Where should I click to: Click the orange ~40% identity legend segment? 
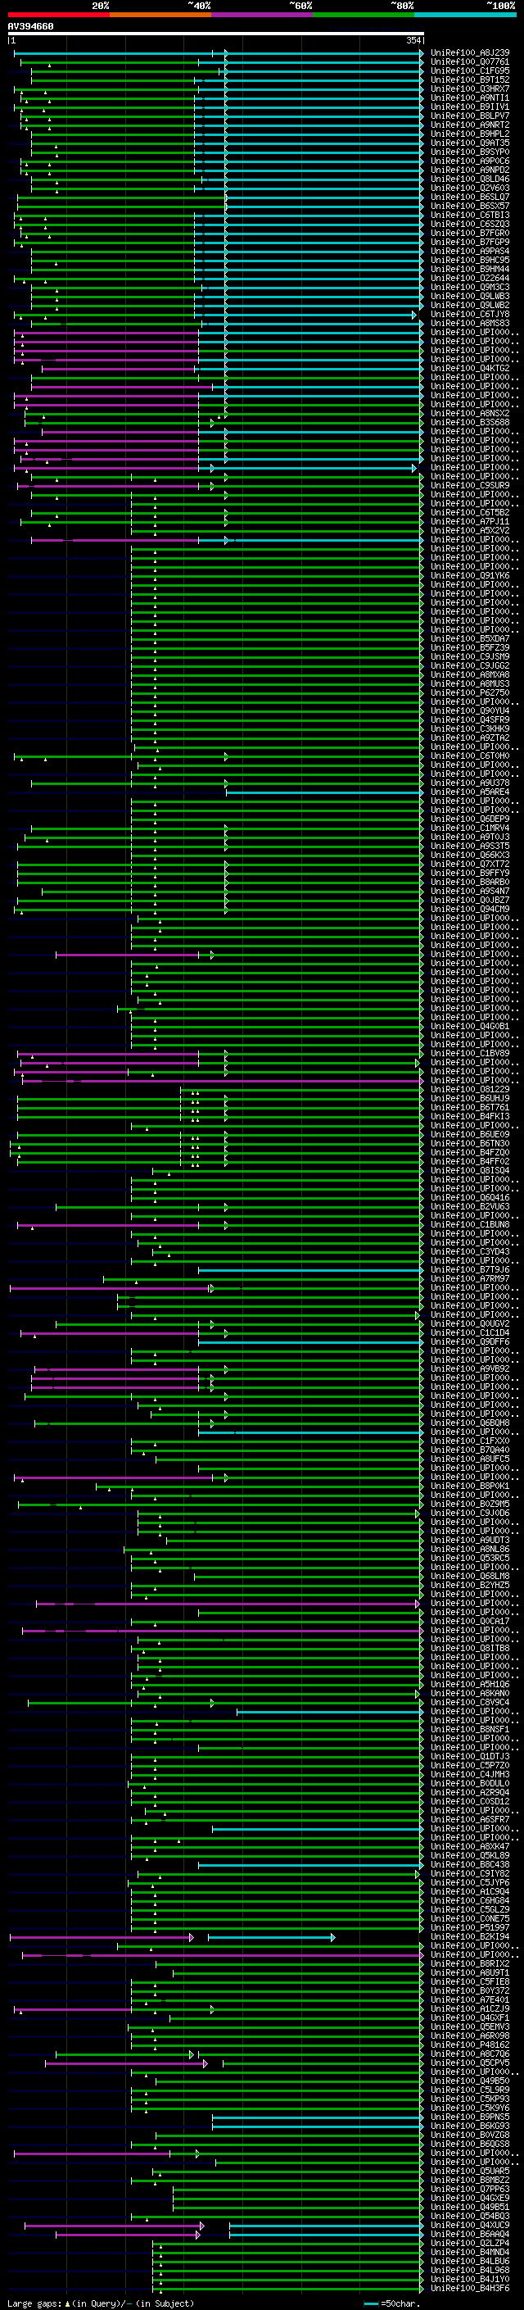click(x=160, y=15)
